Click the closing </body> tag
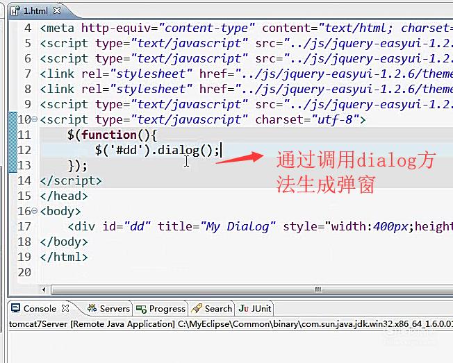 (x=64, y=242)
